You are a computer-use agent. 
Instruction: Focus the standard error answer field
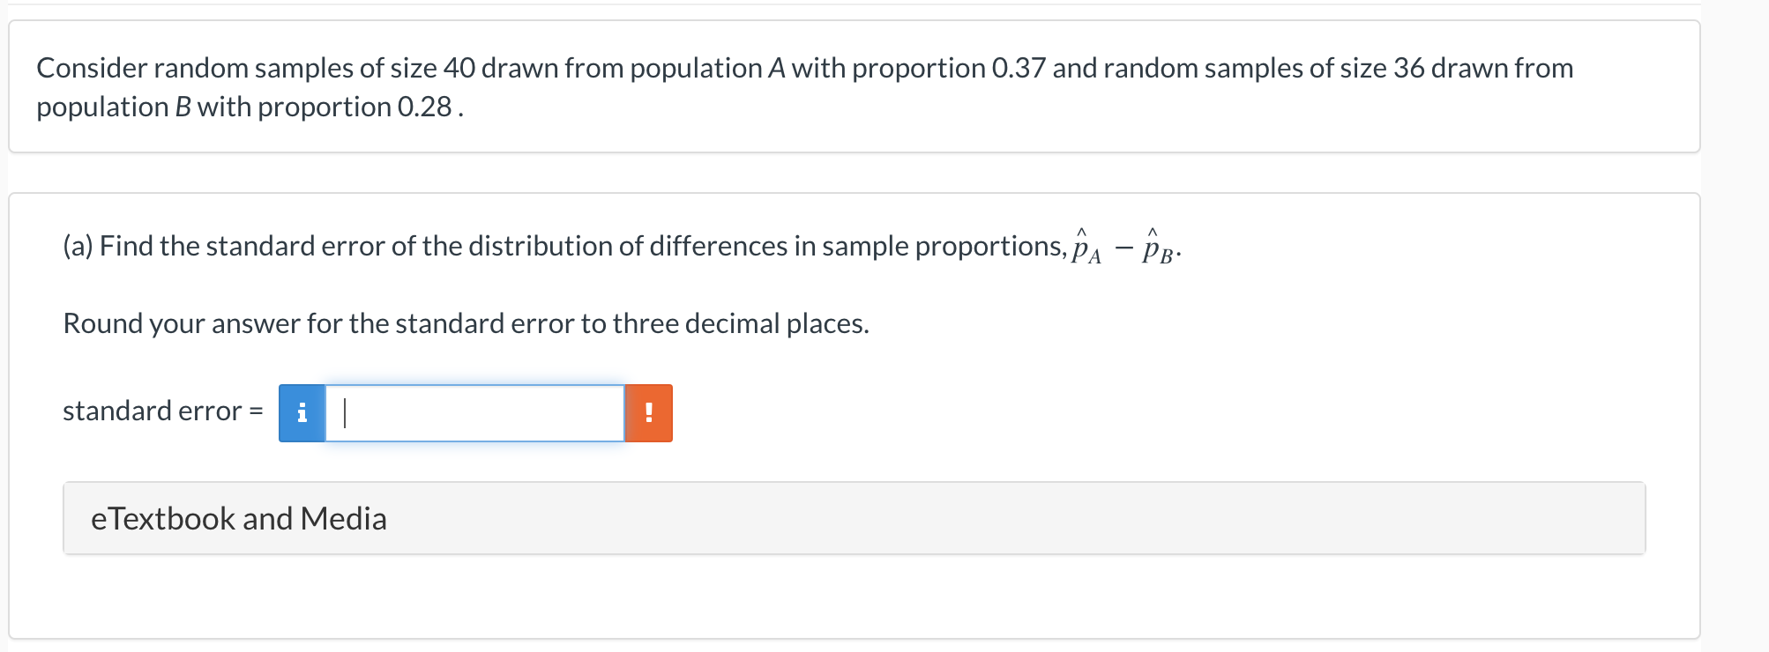[x=474, y=412]
